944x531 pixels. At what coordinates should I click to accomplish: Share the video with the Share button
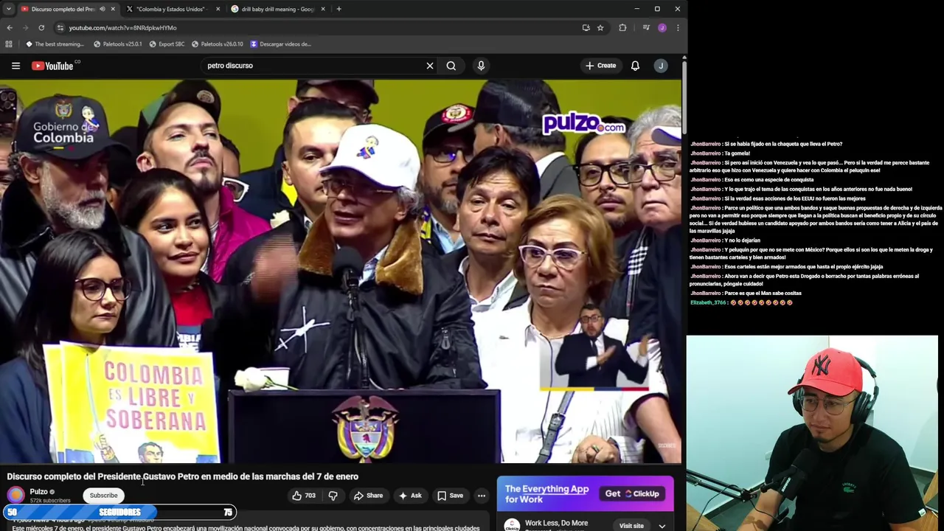pos(368,496)
